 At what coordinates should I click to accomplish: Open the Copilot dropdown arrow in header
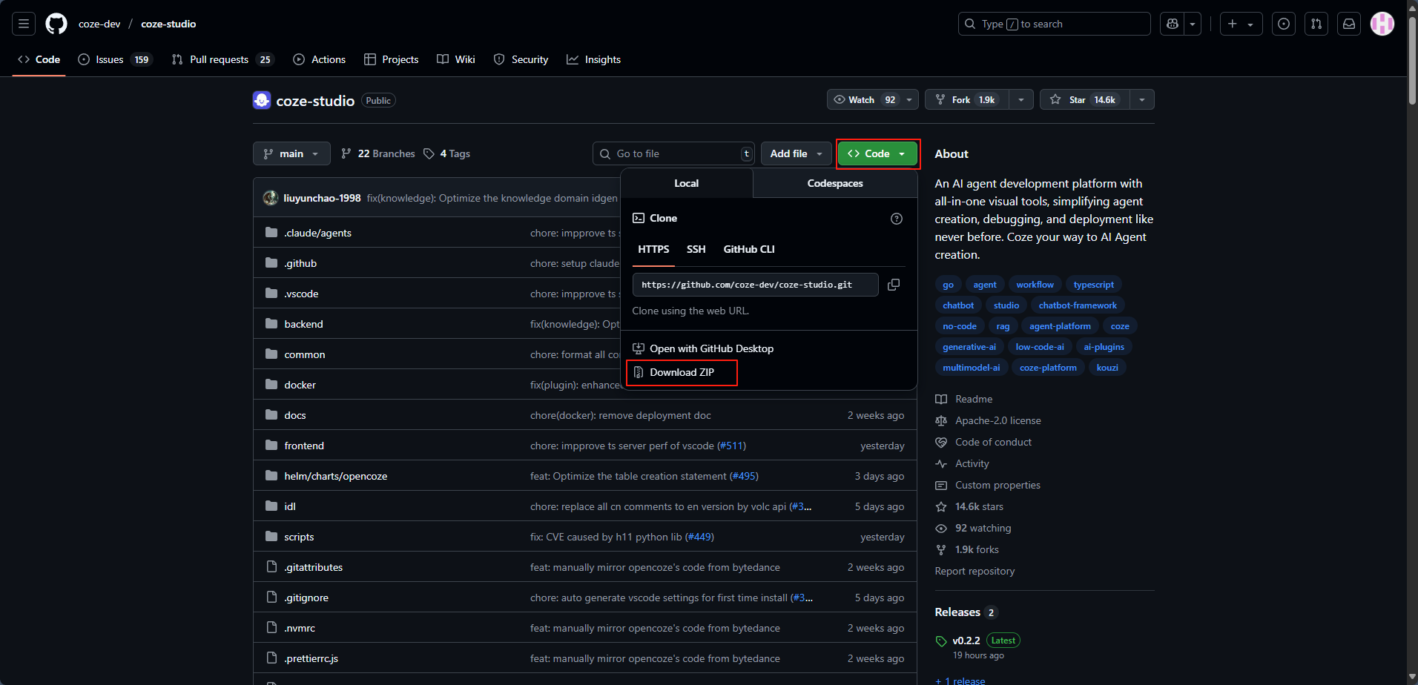[x=1193, y=24]
